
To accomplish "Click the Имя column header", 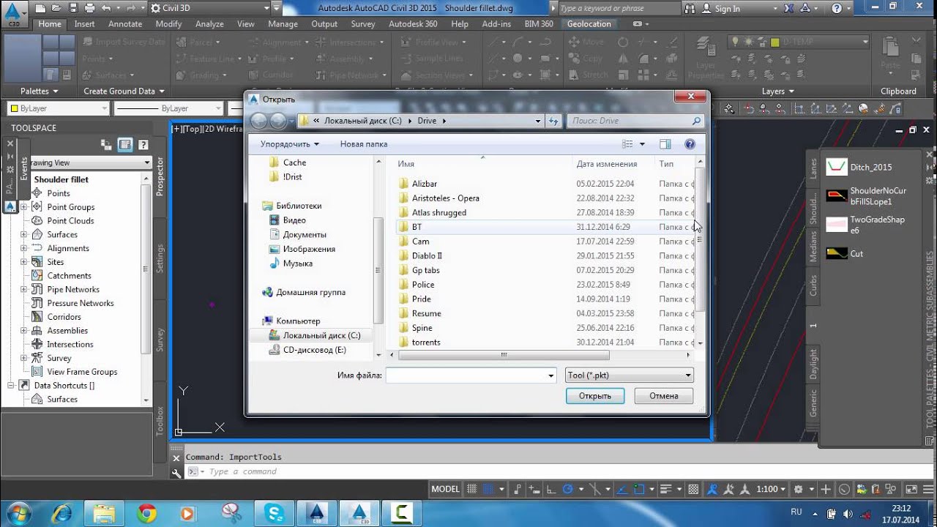I will coord(406,164).
